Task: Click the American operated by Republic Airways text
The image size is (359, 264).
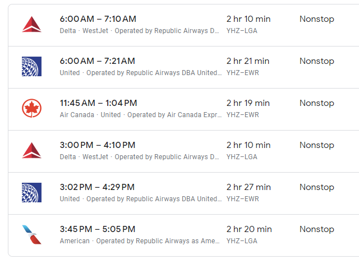Action: 140,241
